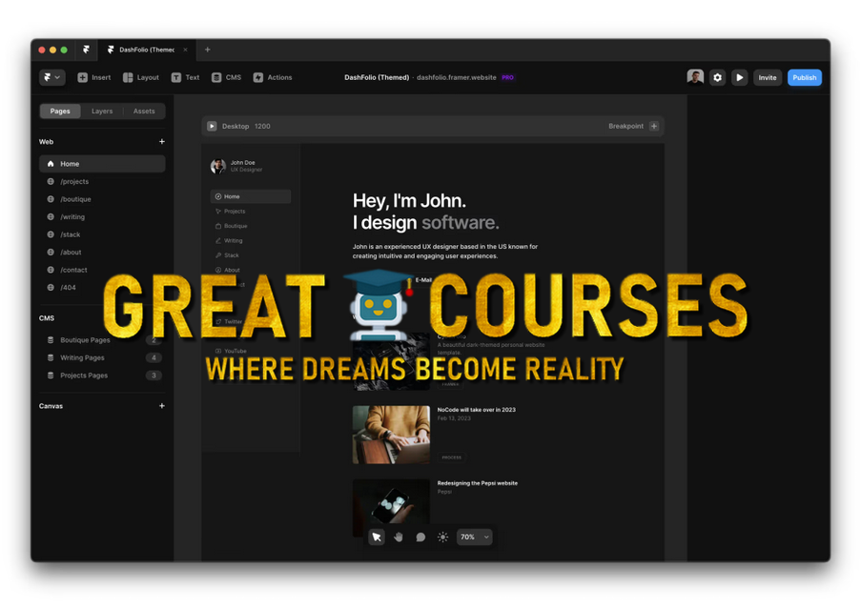Open the Layout tool
Image resolution: width=861 pixels, height=609 pixels.
(141, 77)
